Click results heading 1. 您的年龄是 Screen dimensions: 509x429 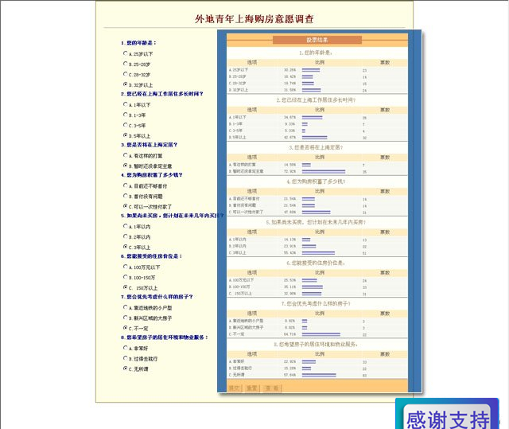point(316,53)
